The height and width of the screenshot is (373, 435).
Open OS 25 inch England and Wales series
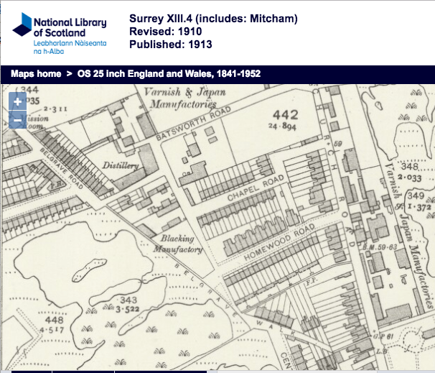169,74
